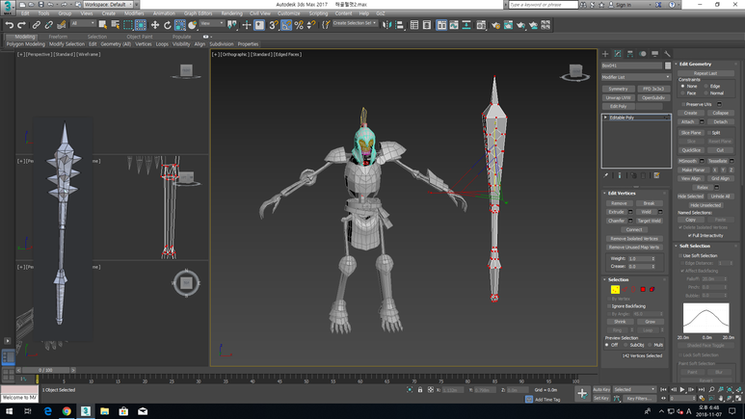Select Element sub-object level icon
The height and width of the screenshot is (419, 745).
tap(653, 289)
